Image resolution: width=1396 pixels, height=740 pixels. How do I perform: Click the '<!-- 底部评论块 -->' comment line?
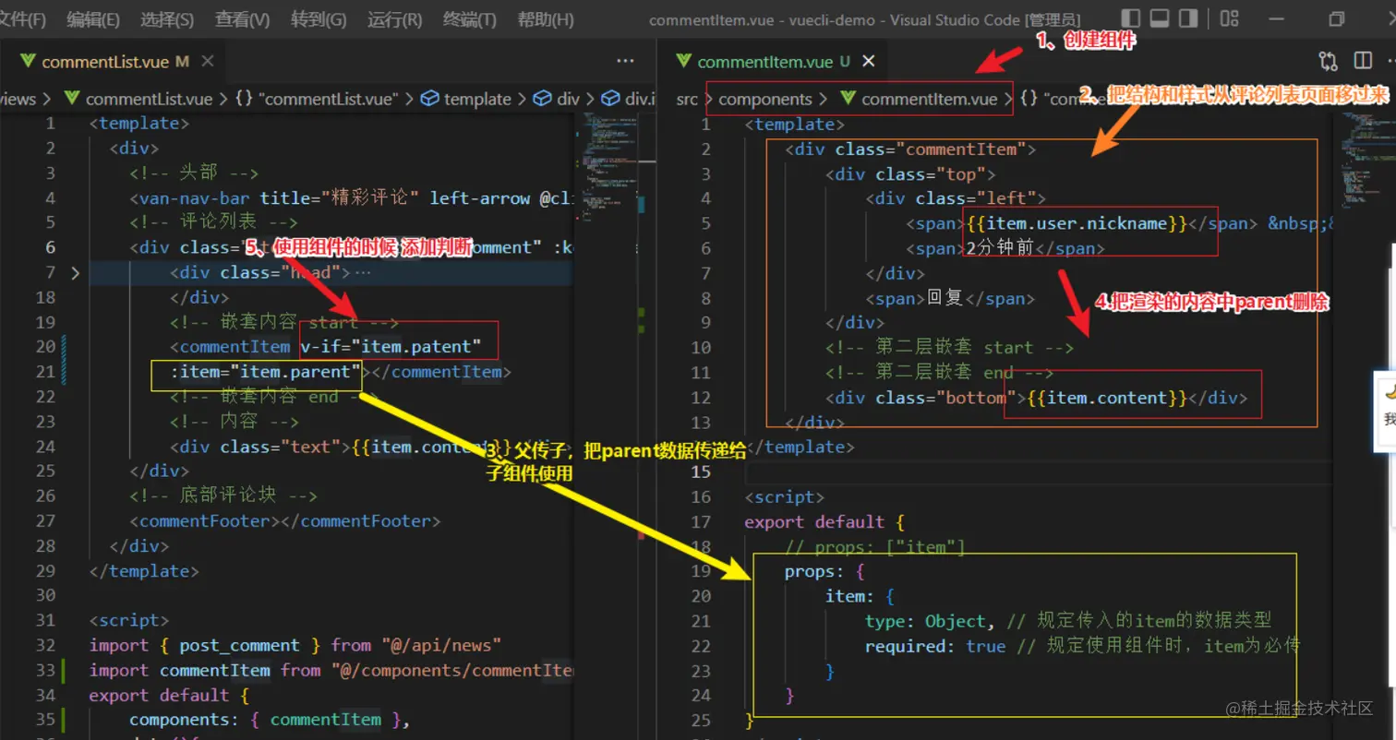tap(223, 496)
